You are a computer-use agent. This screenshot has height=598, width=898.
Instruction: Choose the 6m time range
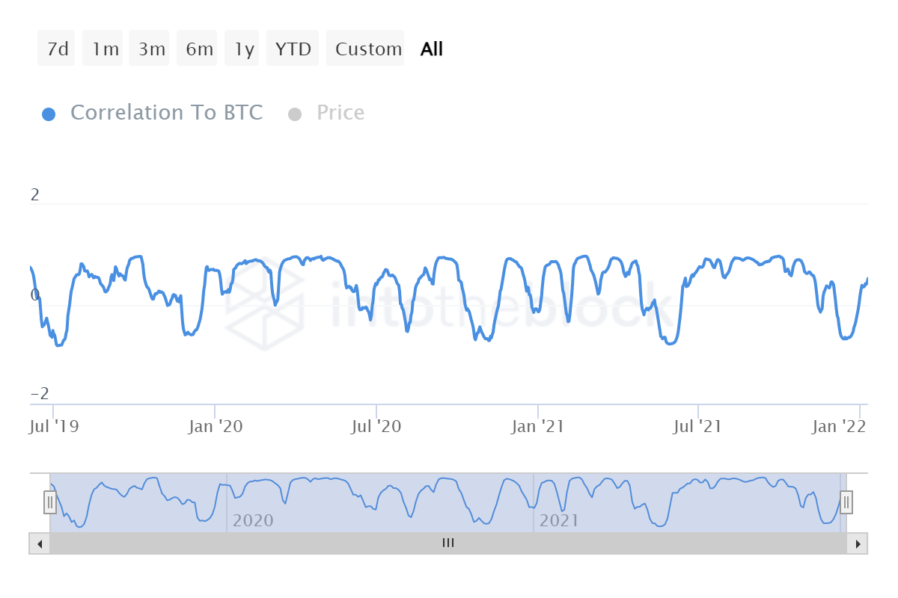[x=199, y=49]
